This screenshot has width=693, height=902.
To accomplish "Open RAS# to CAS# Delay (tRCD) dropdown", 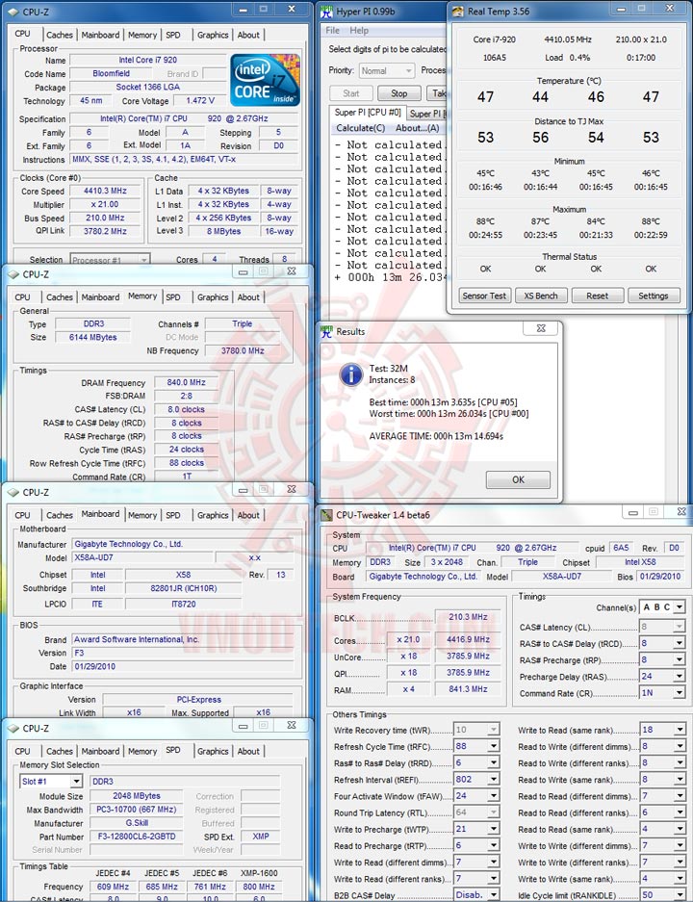I will point(680,643).
